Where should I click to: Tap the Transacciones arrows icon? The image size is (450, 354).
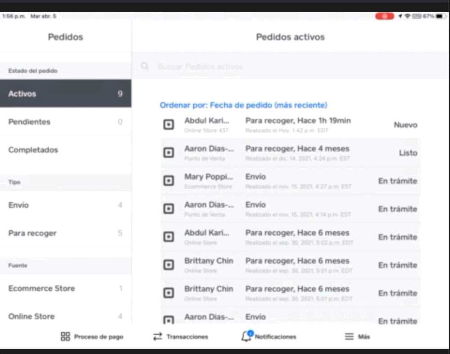coord(157,336)
